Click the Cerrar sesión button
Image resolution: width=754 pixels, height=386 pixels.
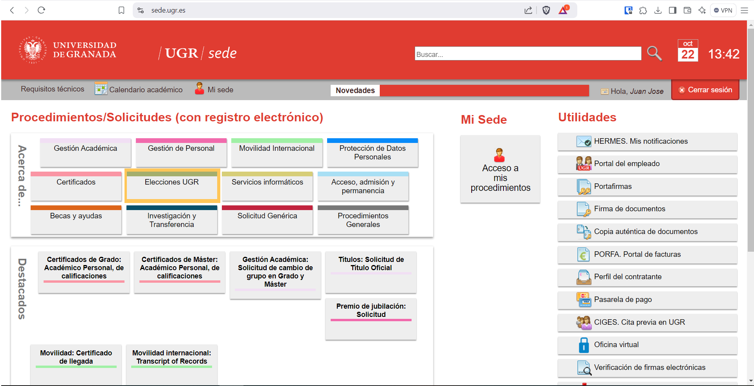[x=705, y=90]
